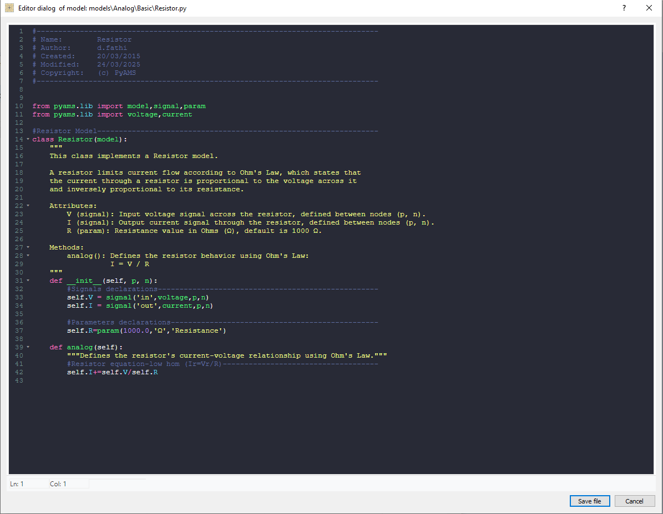Collapse the Attributes section fold arrow
Viewport: 663px width, 514px height.
(28, 206)
